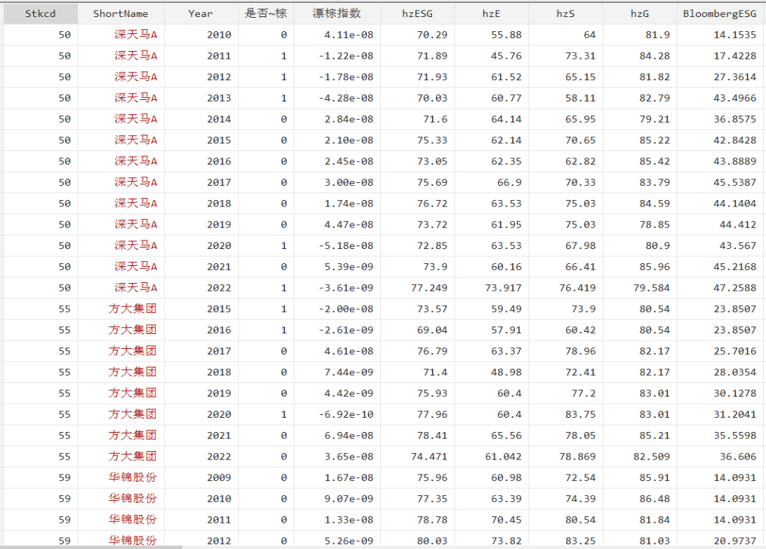Select the hzG column header
Screen dimensions: 766x549
coord(640,13)
